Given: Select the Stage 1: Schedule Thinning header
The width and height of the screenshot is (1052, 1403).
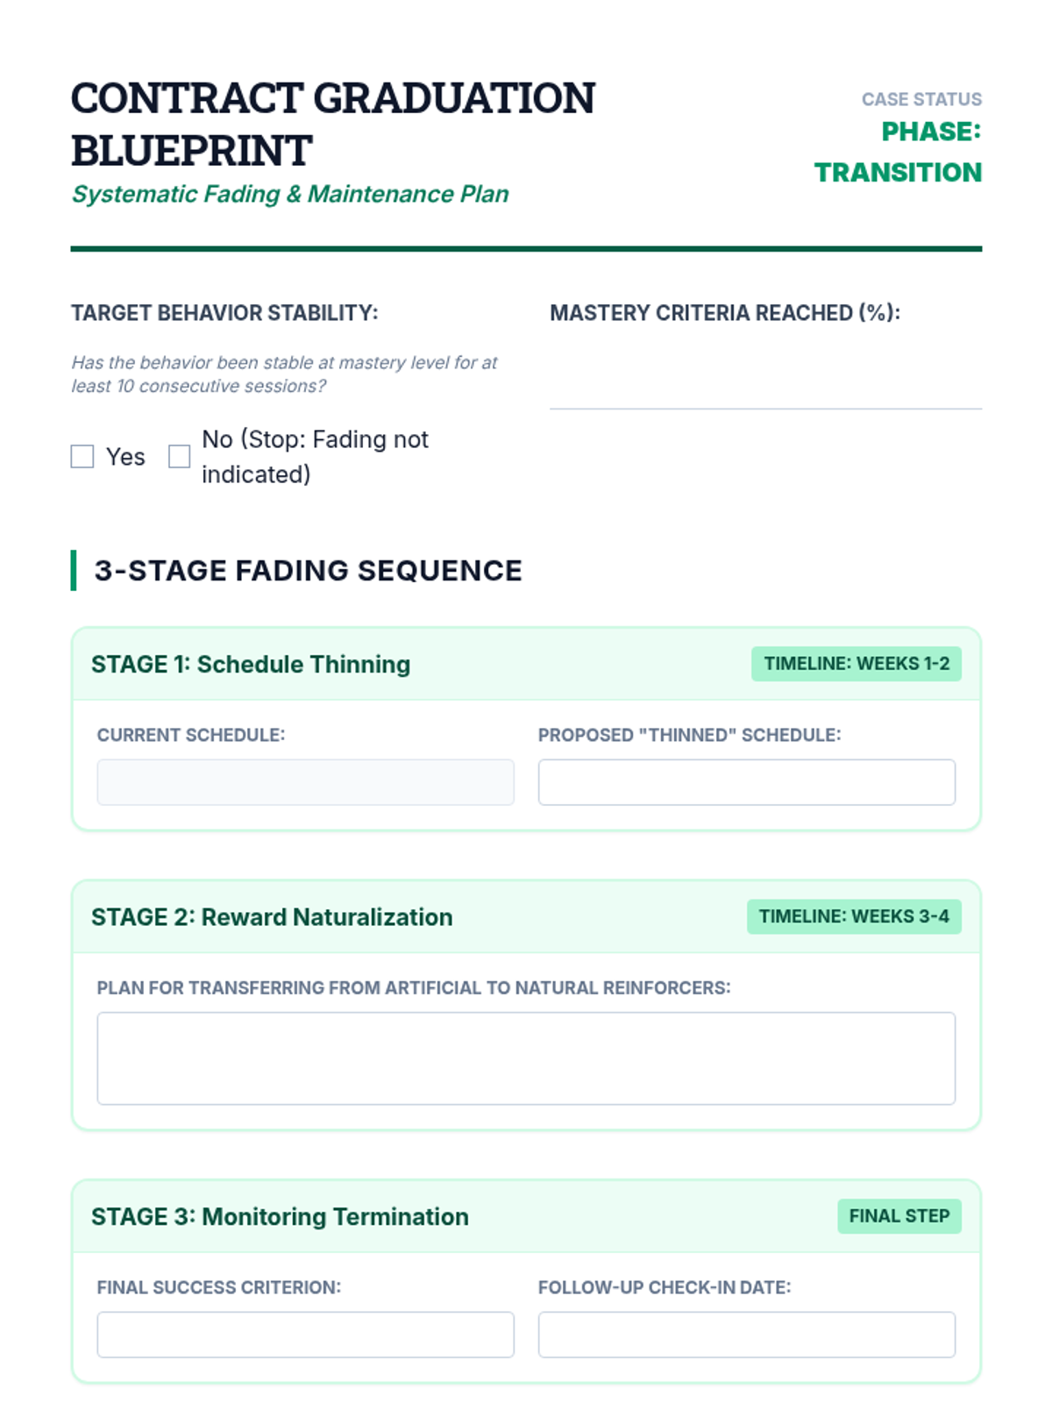Looking at the screenshot, I should [251, 665].
